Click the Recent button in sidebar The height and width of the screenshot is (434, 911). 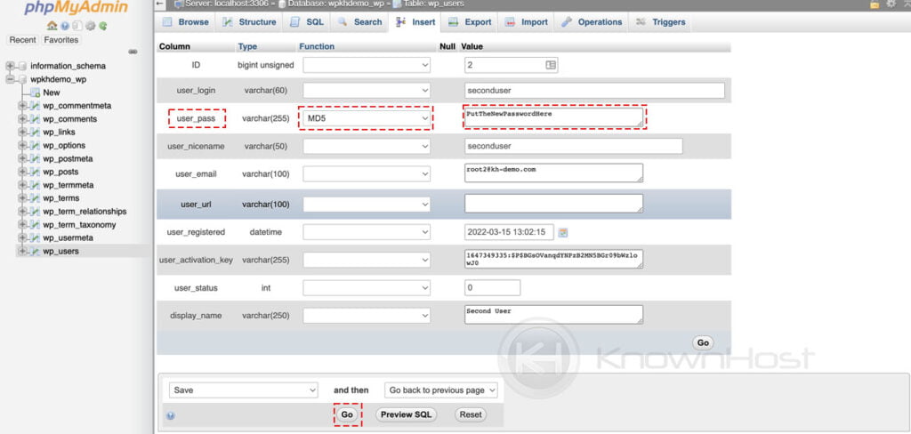point(22,40)
